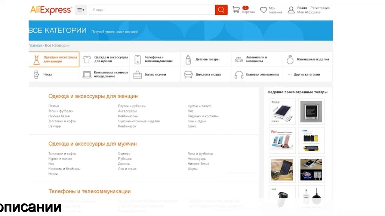Open wireless charger pad thumbnail
The height and width of the screenshot is (216, 385).
pyautogui.click(x=311, y=169)
